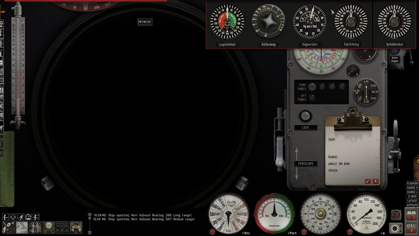The width and height of the screenshot is (419, 236).
Task: Select the red-framed attack instruments station thumbnail
Action: pos(35,227)
